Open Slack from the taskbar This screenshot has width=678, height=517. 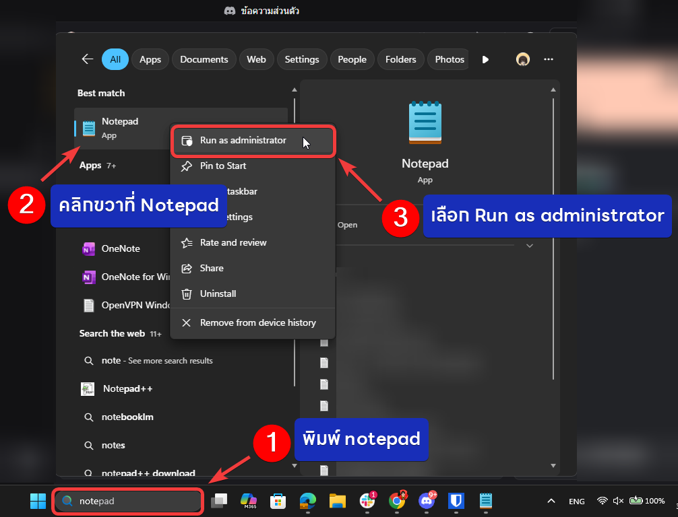(367, 501)
